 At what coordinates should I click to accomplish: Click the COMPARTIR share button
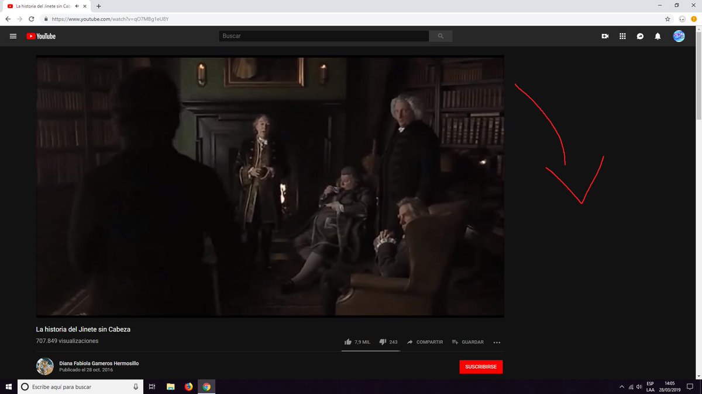[x=425, y=342]
